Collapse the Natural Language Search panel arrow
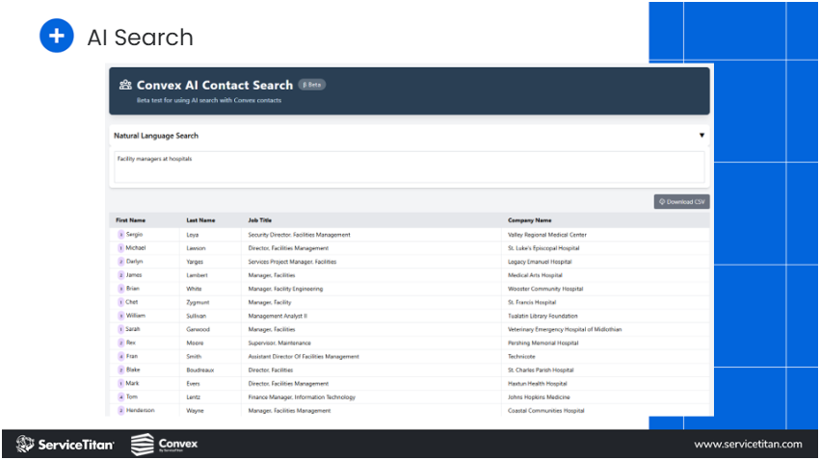 [701, 136]
